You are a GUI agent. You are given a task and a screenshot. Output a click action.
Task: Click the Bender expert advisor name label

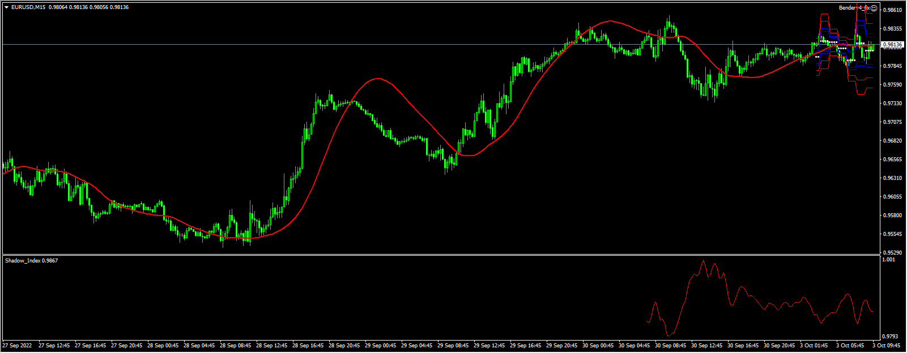[854, 8]
